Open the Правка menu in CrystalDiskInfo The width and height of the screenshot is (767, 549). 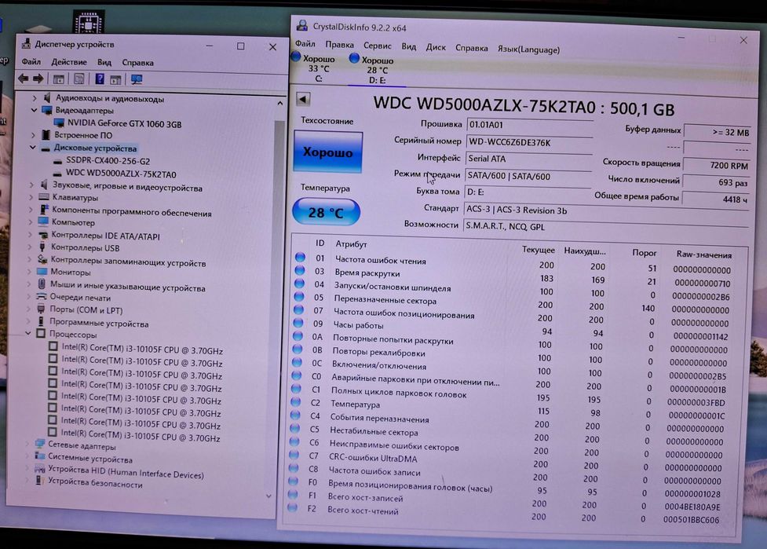pos(339,45)
